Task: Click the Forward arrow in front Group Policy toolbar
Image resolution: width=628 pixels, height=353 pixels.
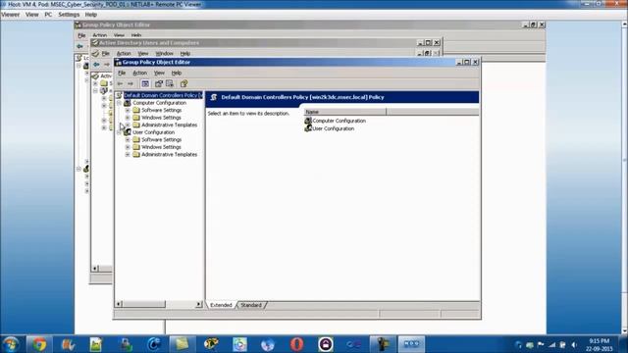Action: click(x=131, y=83)
